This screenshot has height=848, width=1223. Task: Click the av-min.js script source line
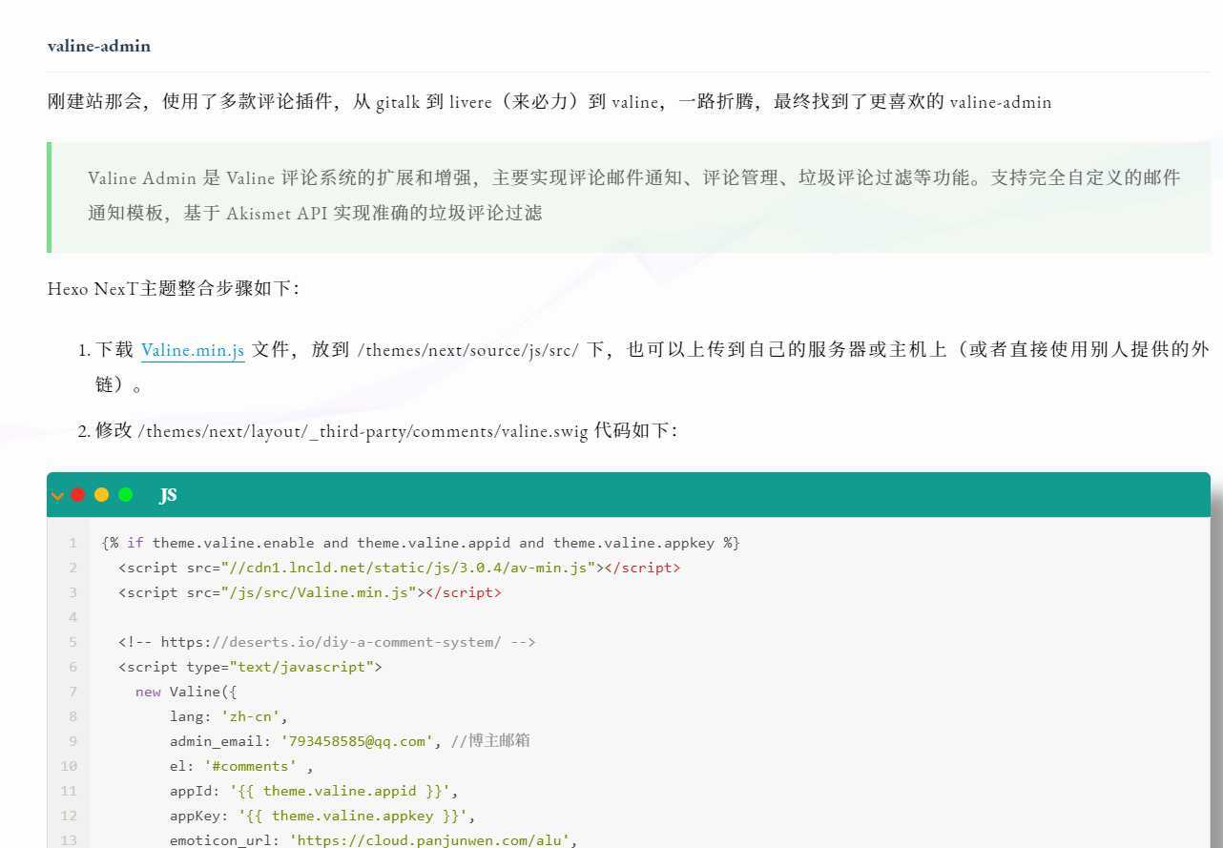[400, 568]
